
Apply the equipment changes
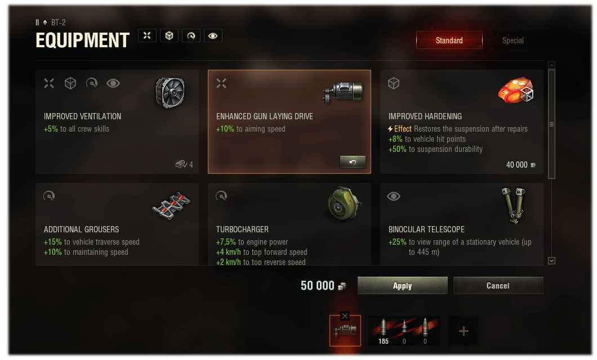[403, 286]
